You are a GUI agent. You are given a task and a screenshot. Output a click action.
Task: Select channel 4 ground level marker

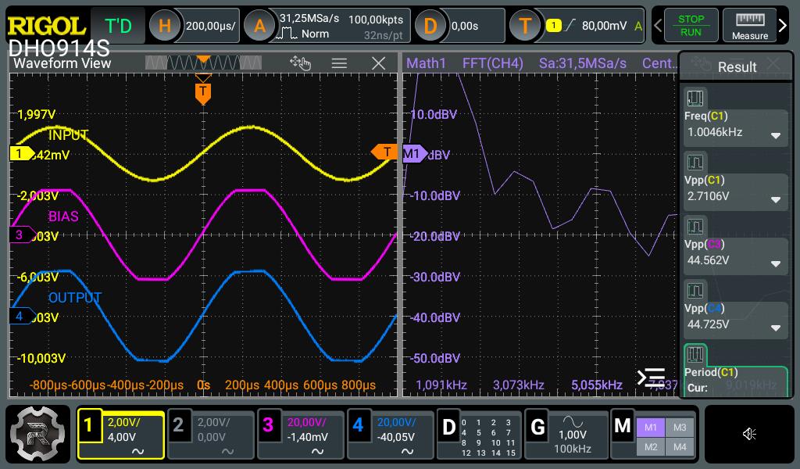(21, 316)
